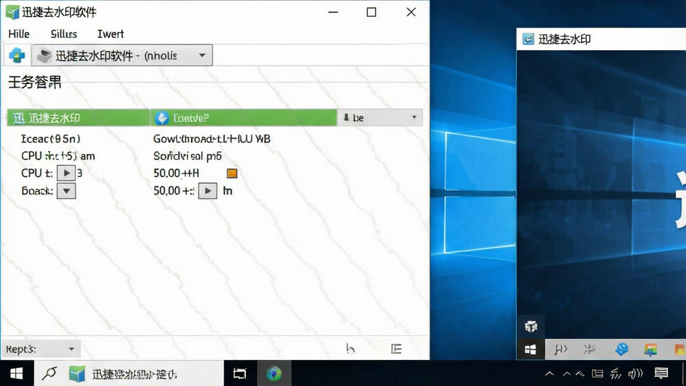This screenshot has width=686, height=386.
Task: Click the 50,00 ++H value
Action: 176,174
